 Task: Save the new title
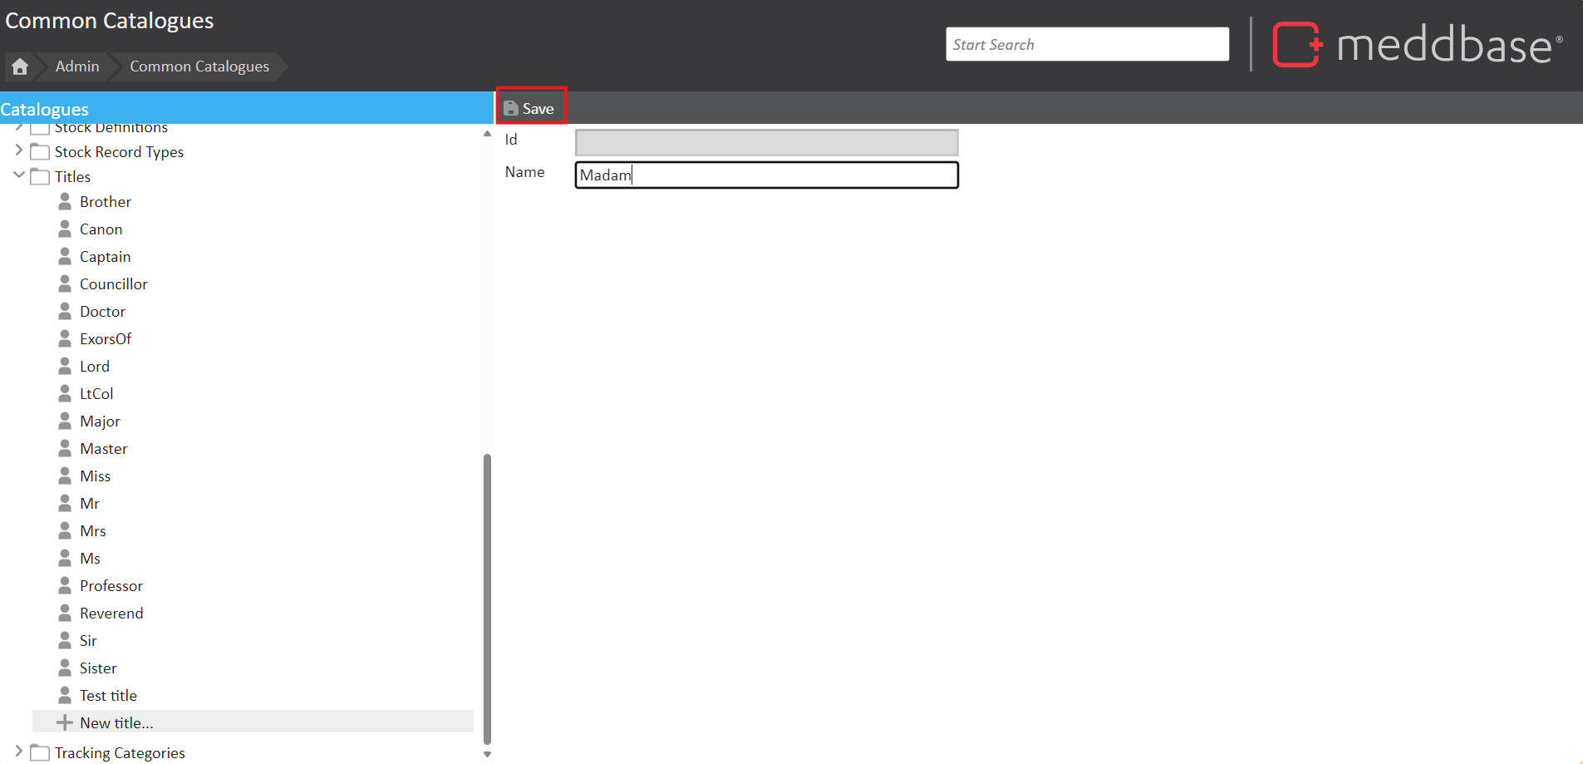pos(530,109)
